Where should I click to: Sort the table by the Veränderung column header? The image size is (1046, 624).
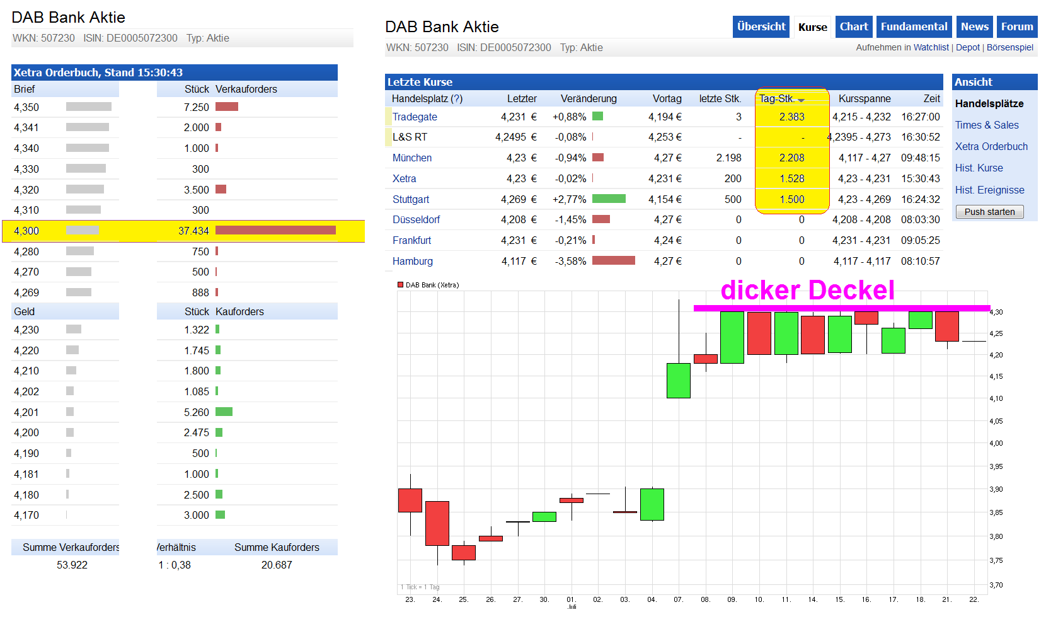tap(588, 99)
